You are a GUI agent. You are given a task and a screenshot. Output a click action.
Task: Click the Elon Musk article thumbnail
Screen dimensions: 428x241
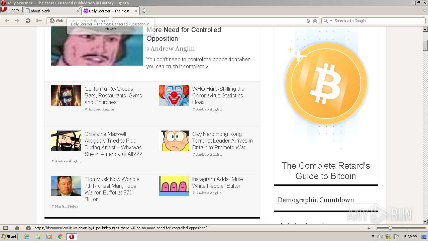pyautogui.click(x=66, y=186)
